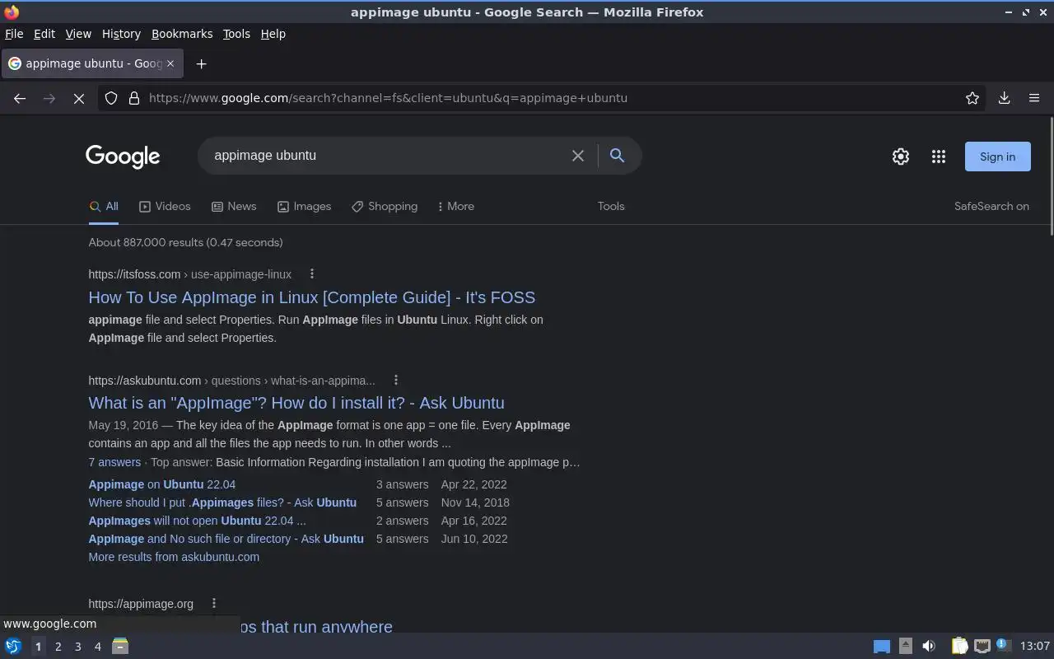This screenshot has width=1054, height=659.
Task: Click the Sign in button
Action: [x=998, y=157]
